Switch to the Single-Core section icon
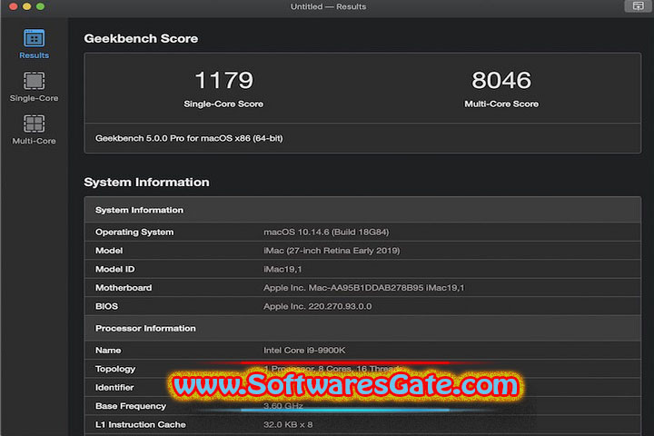Viewport: 654px width, 436px height. 34,81
